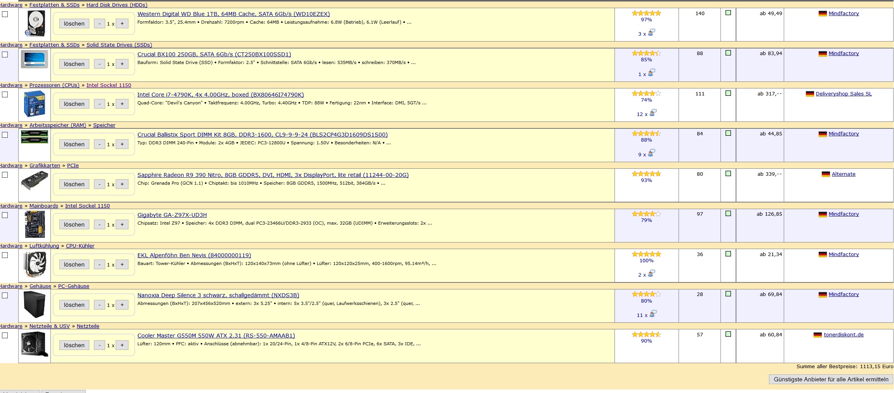Click the star rating of Crucial BX100

pos(646,53)
